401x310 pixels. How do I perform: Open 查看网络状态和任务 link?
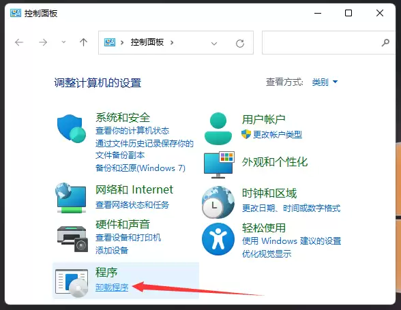click(132, 204)
